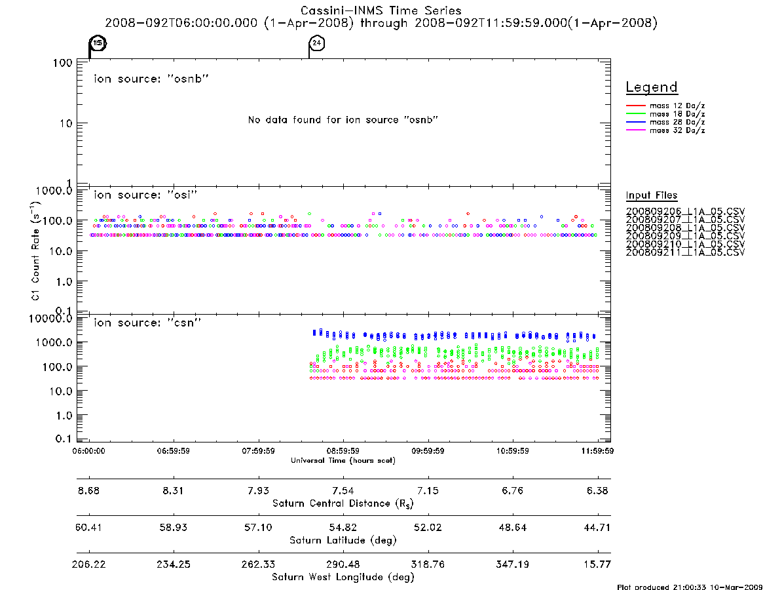
Task: Click the Universal Time axis label
Action: (x=343, y=460)
